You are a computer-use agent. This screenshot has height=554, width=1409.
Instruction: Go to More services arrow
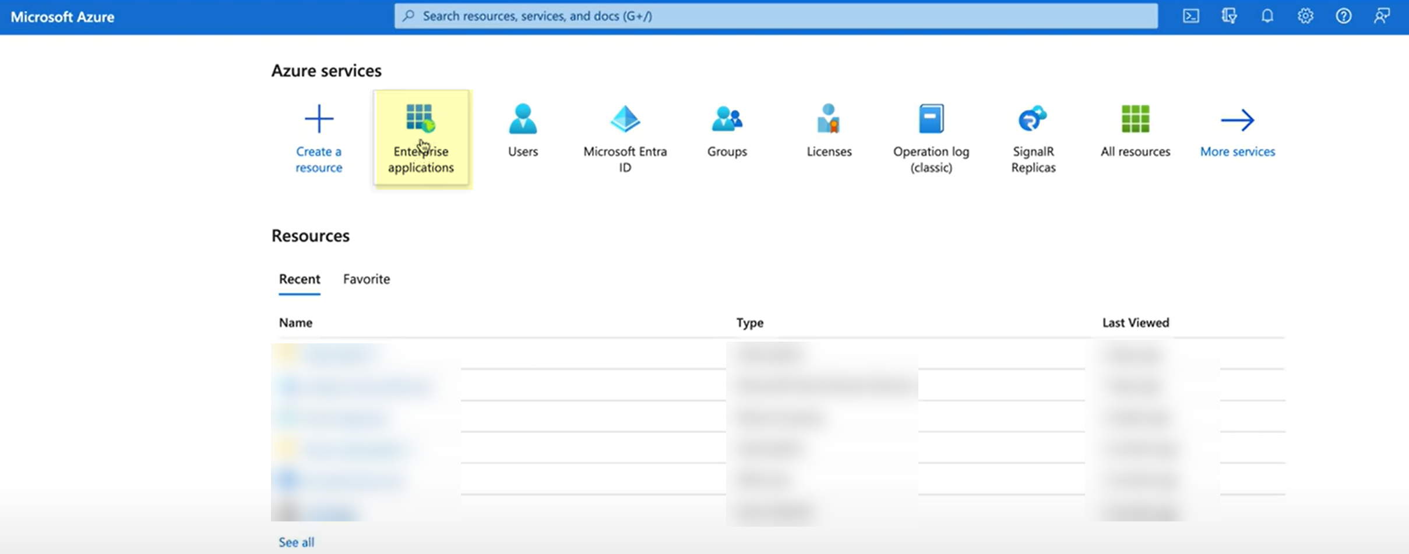click(1237, 120)
